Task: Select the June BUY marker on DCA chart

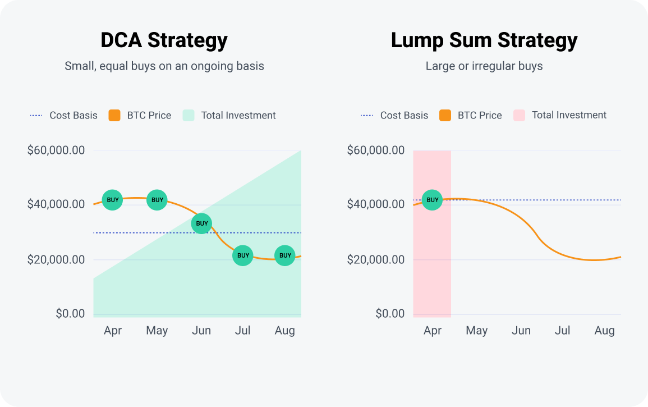Action: [x=202, y=223]
